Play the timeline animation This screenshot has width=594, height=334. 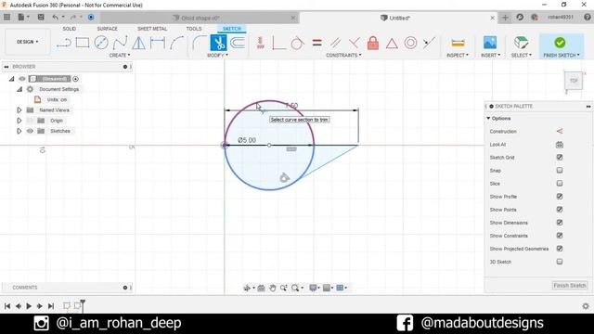click(29, 306)
